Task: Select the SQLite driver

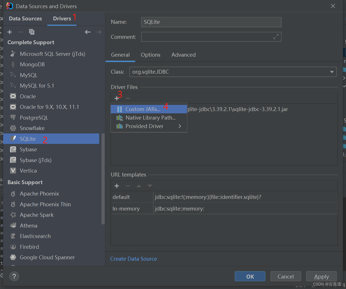Action: pos(51,139)
